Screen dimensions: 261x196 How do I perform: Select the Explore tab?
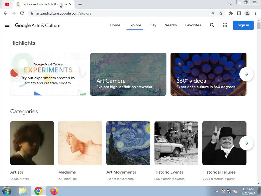click(x=135, y=25)
